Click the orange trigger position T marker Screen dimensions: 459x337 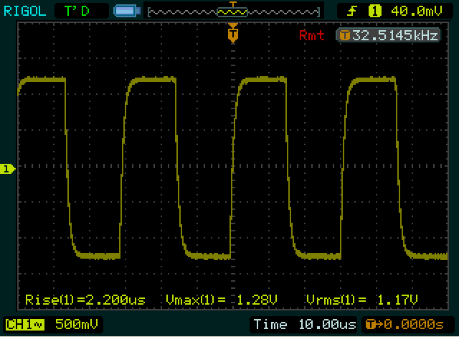[x=233, y=34]
